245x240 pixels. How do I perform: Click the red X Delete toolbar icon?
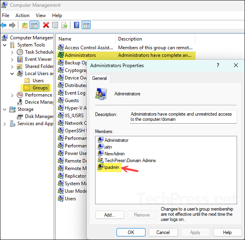(x=46, y=25)
